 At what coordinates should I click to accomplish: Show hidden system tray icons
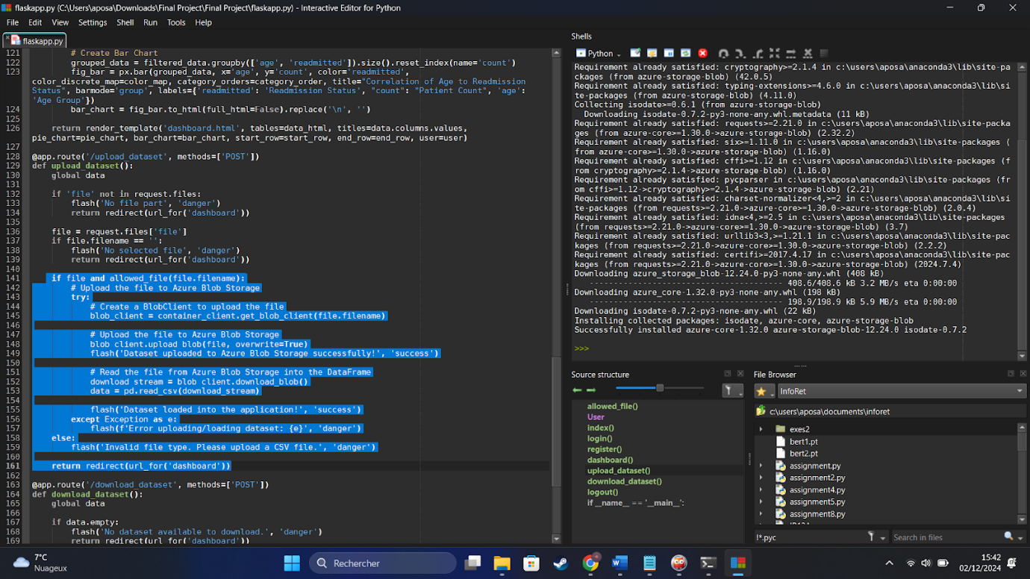coord(889,563)
